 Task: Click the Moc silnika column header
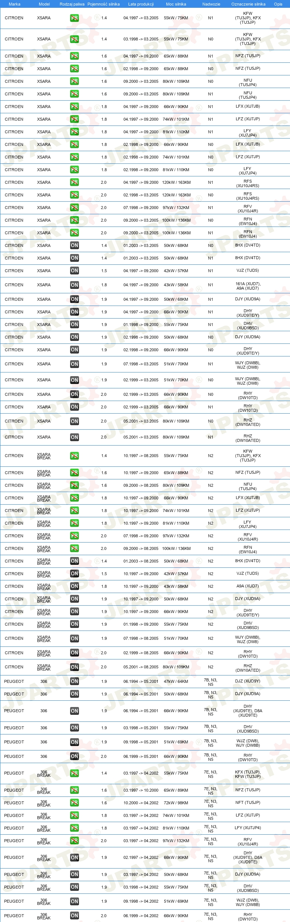[176, 4]
